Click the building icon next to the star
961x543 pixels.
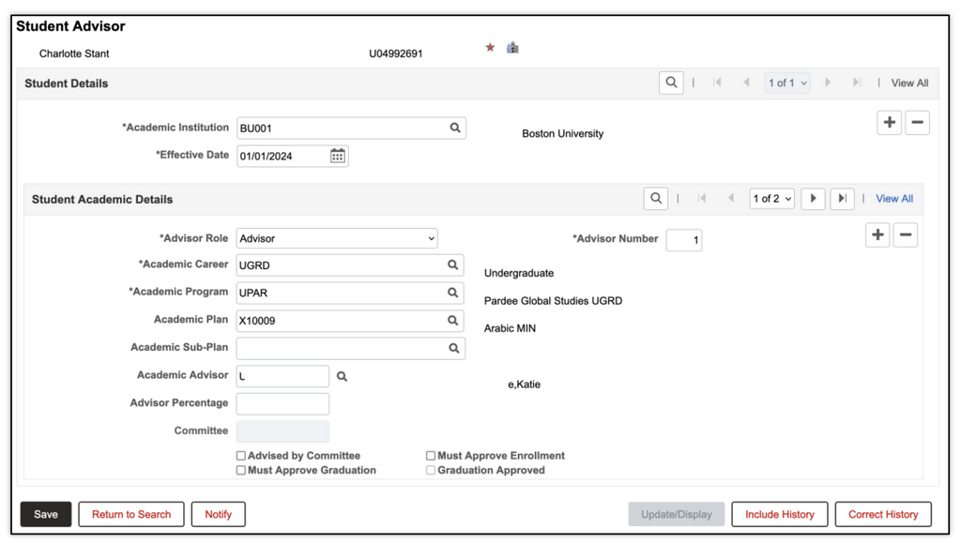click(x=512, y=48)
